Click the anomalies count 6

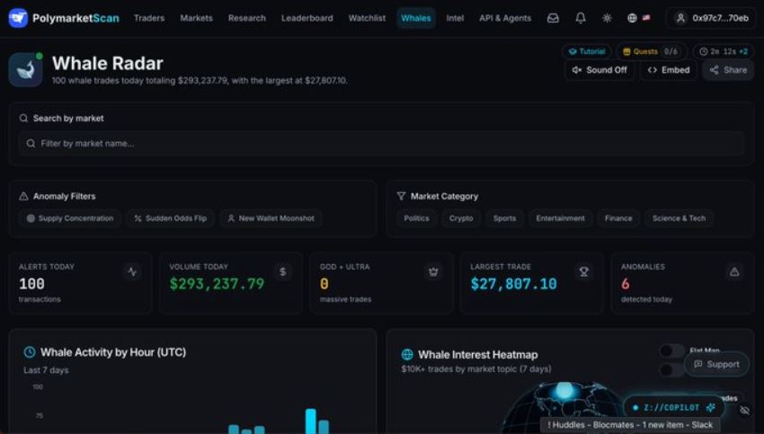coord(626,283)
